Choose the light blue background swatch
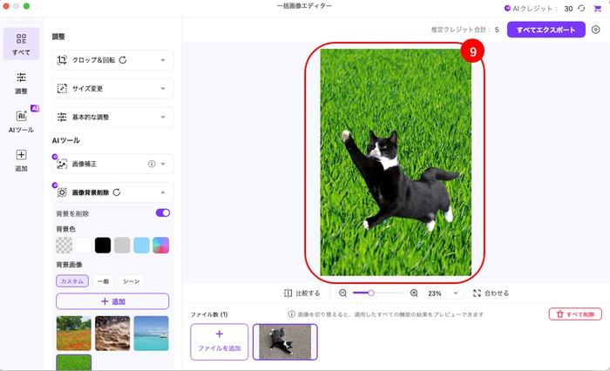 [x=141, y=246]
